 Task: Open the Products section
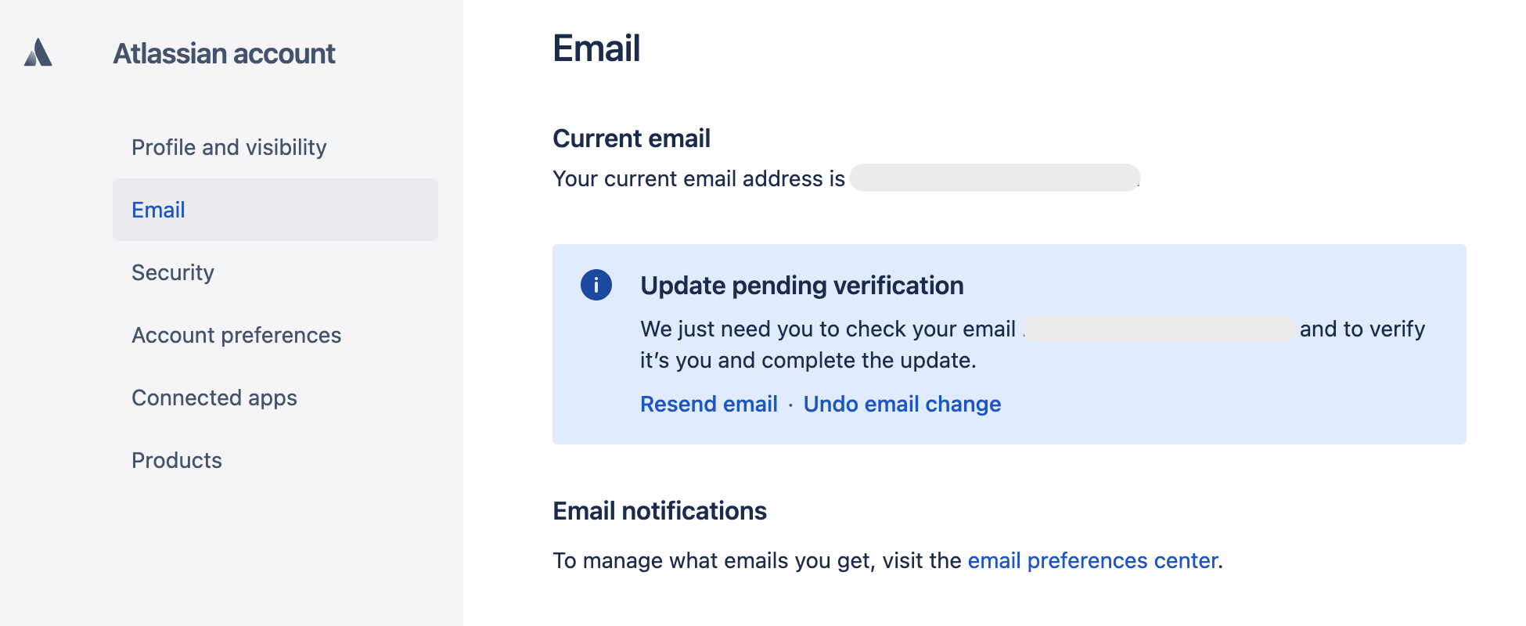176,460
